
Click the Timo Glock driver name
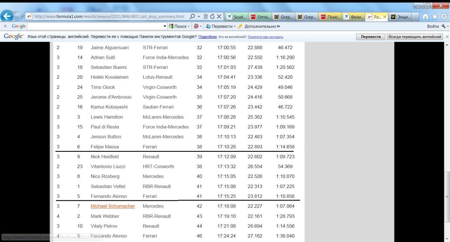click(103, 87)
